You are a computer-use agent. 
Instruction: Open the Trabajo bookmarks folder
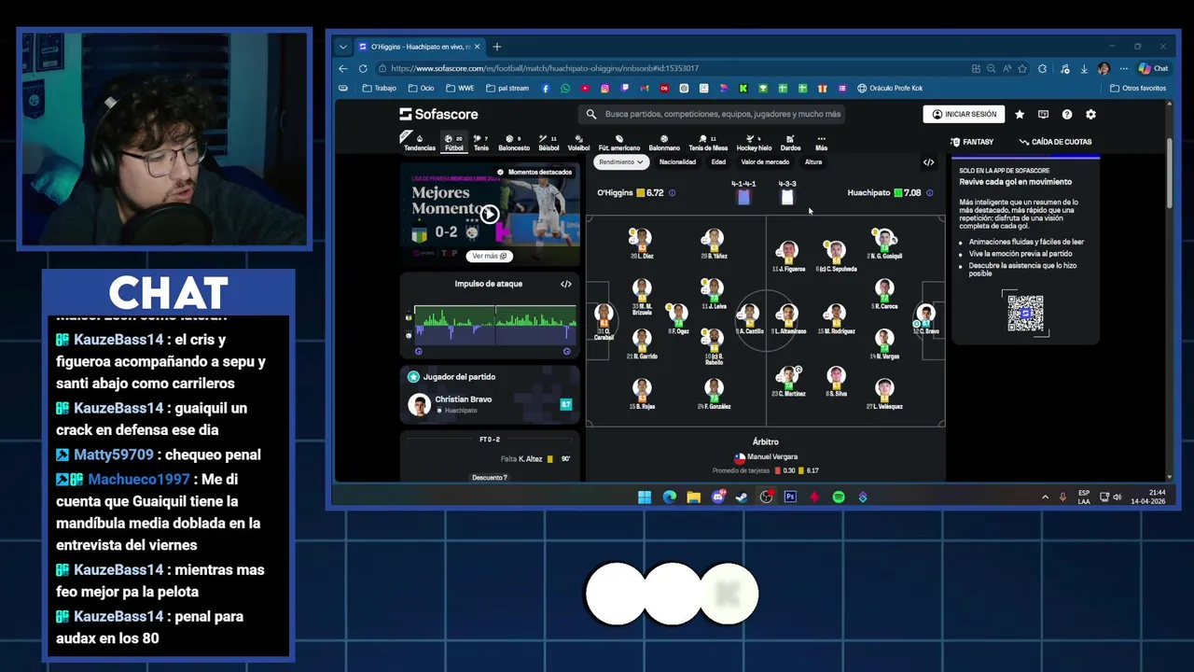[x=379, y=89]
